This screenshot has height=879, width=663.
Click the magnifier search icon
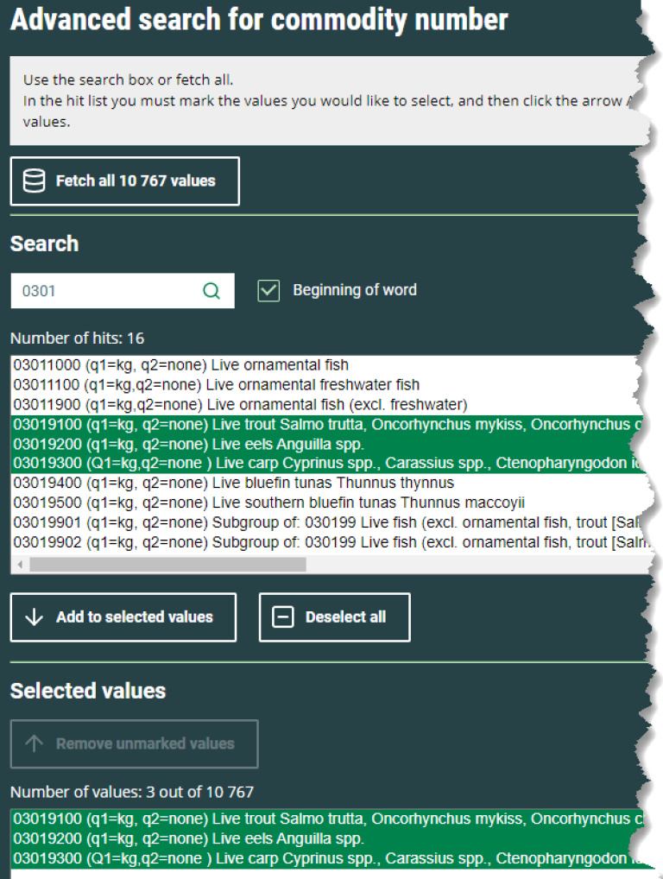pos(212,291)
